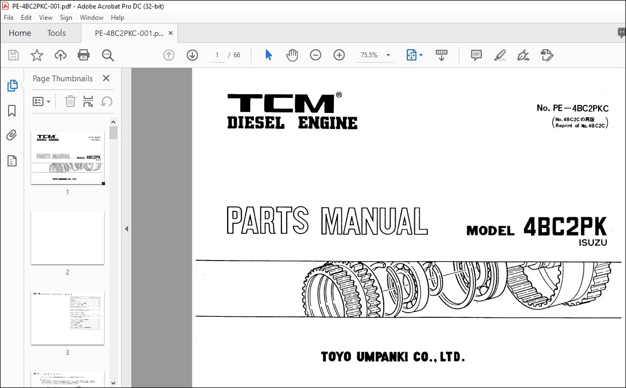Viewport: 626px width, 388px height.
Task: Select the Highlight text pen tool
Action: click(500, 55)
